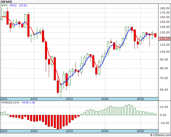Image resolution: width=171 pixels, height=137 pixels.
Task: Click 2025 on the MACD timeline
Action: (140, 131)
